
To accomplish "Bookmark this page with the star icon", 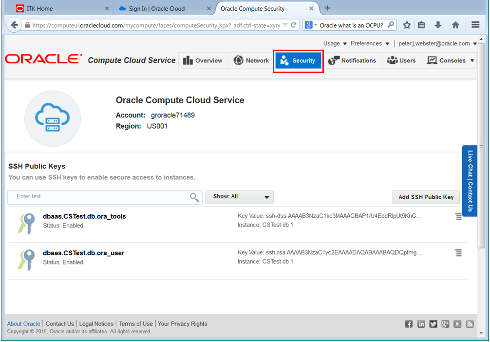I will point(407,25).
